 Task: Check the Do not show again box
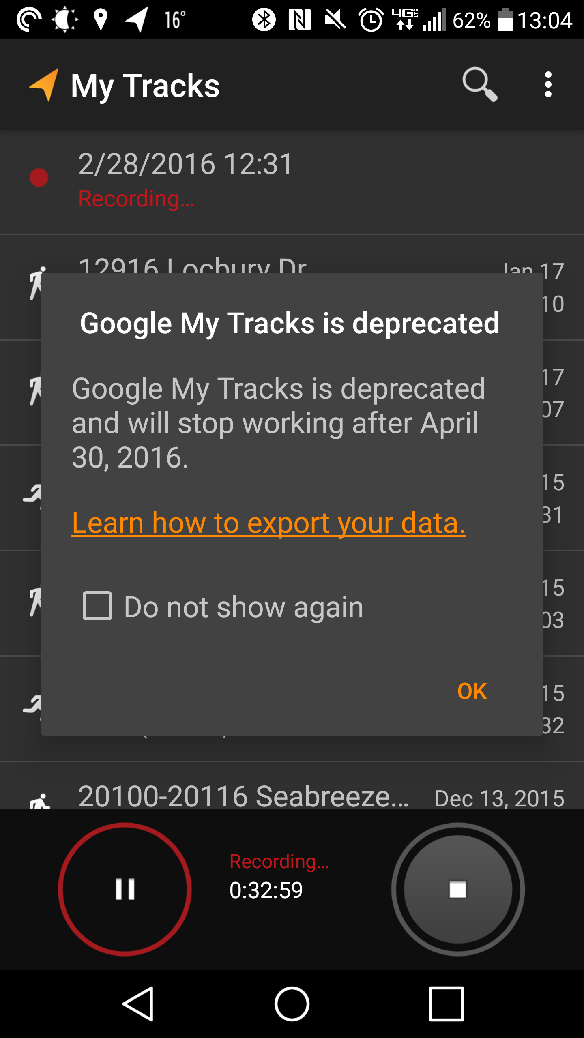click(x=97, y=606)
